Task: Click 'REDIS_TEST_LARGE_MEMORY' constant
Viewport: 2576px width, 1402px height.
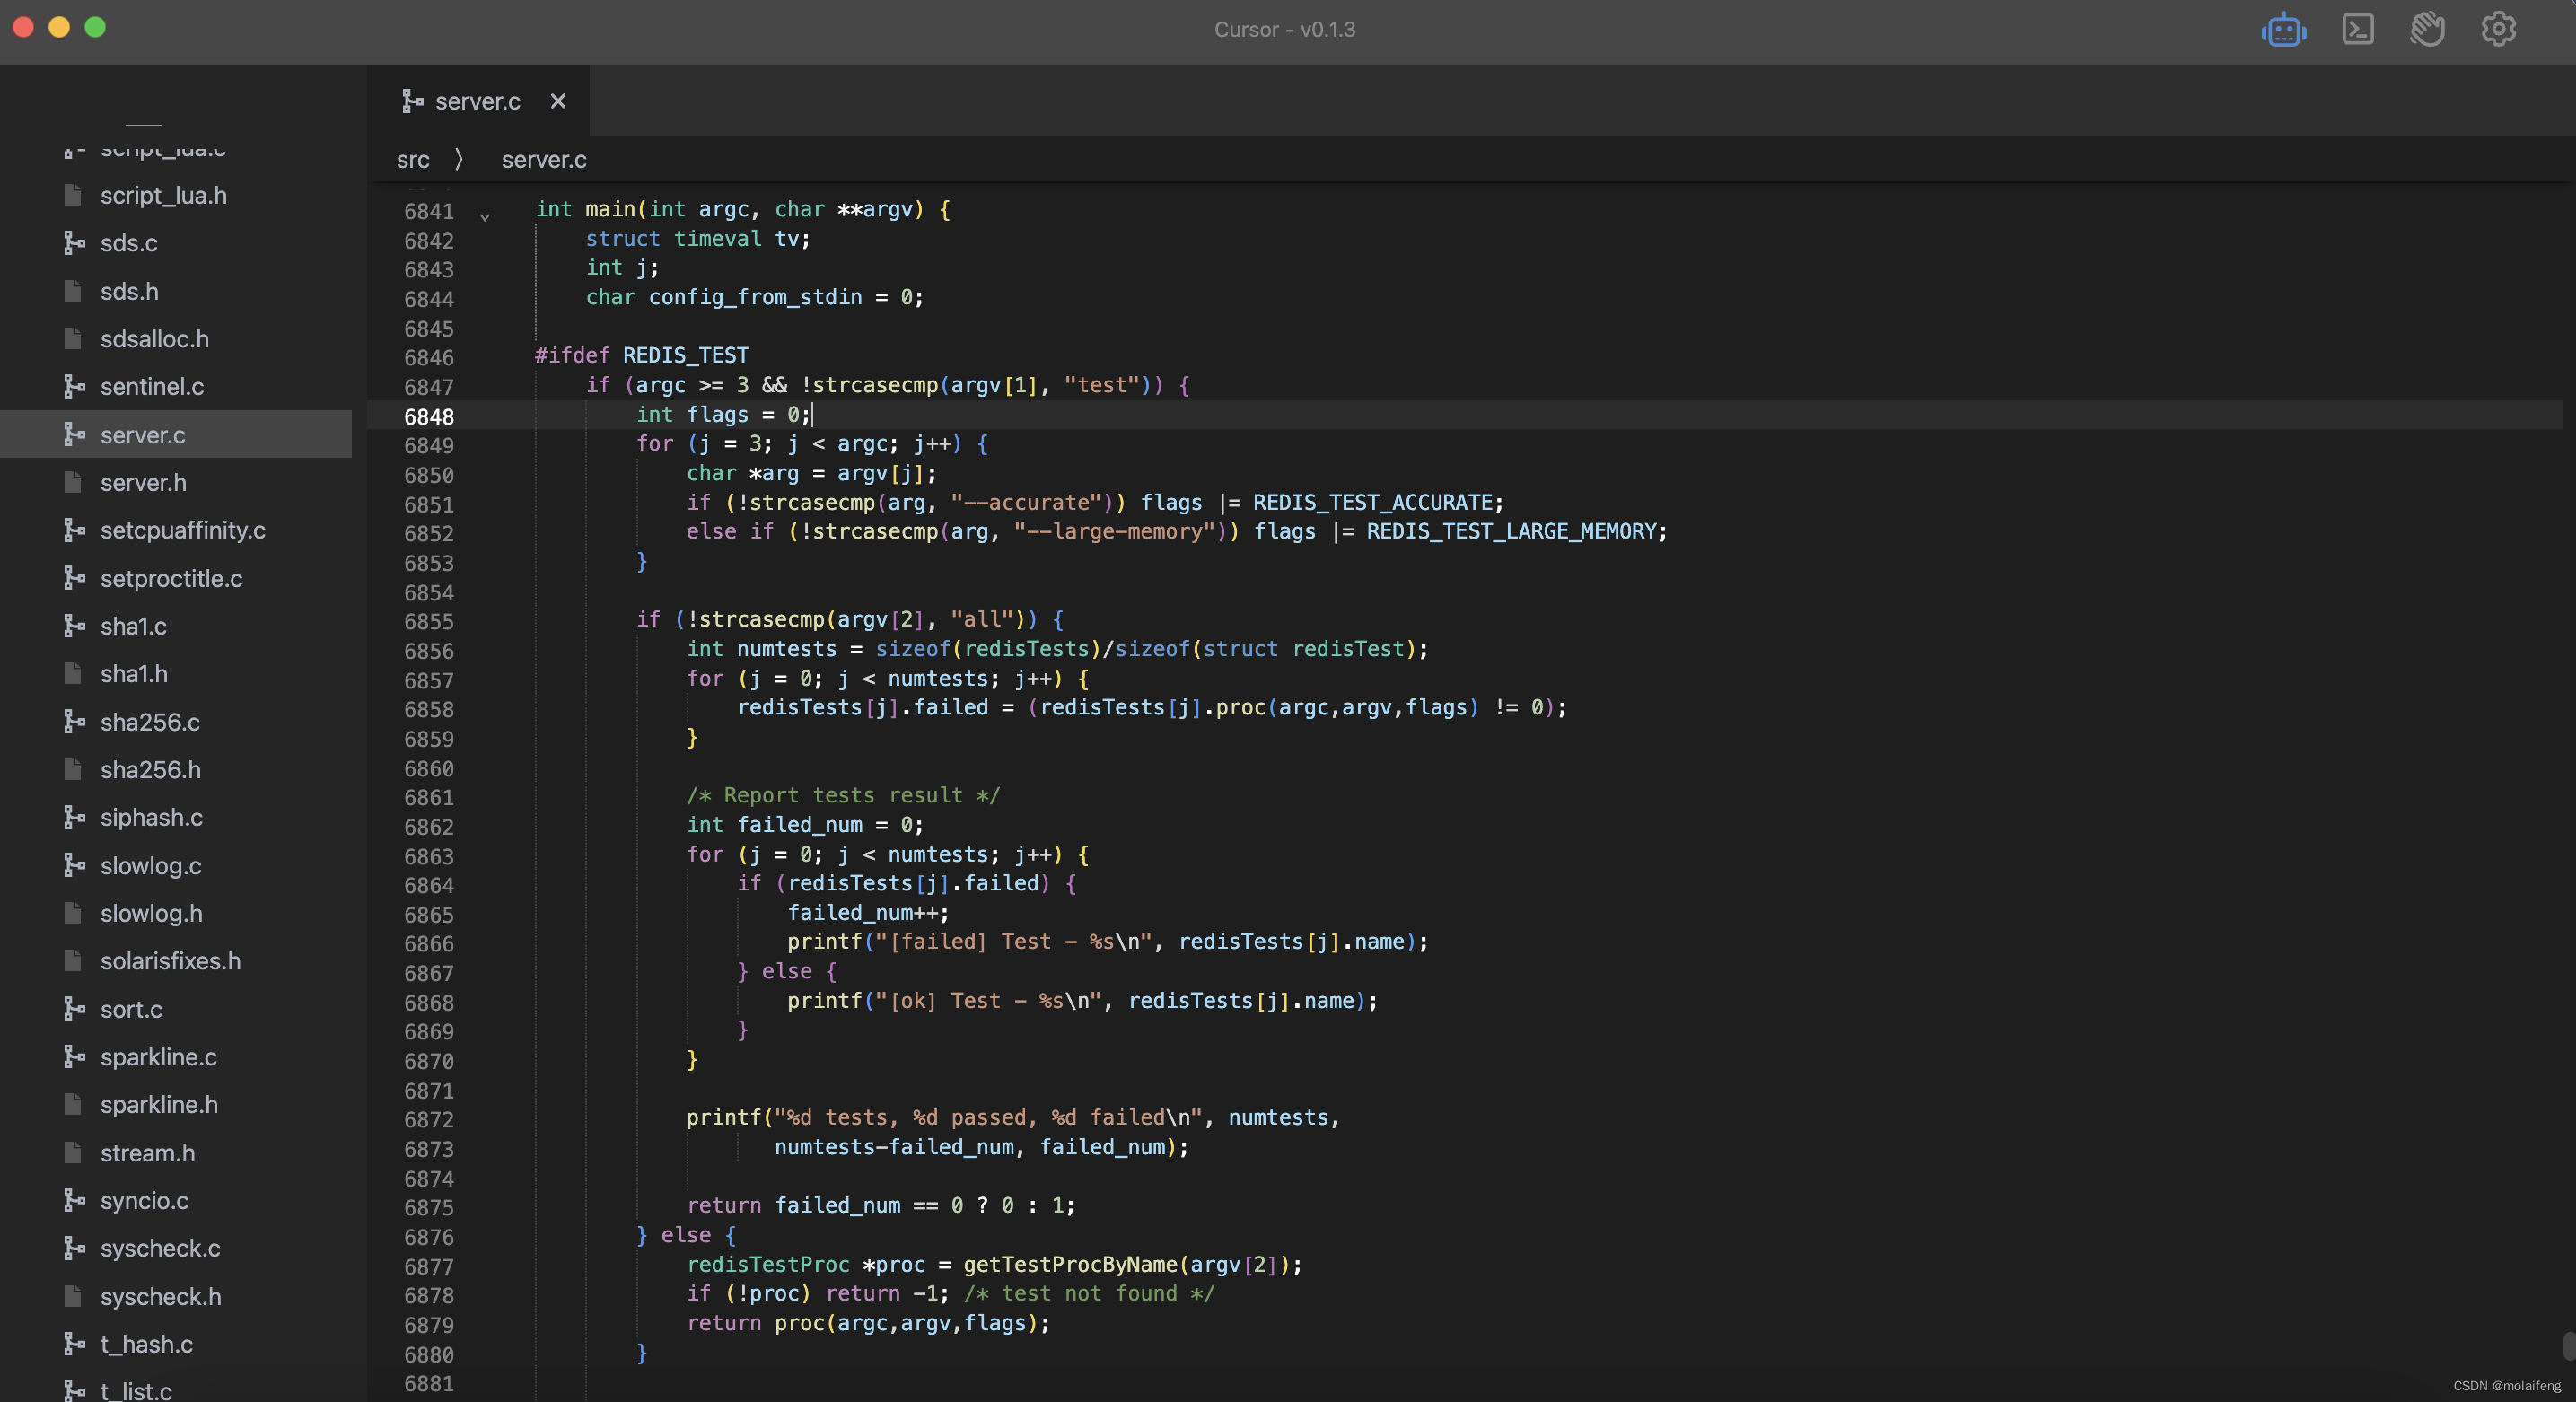Action: coord(1511,531)
